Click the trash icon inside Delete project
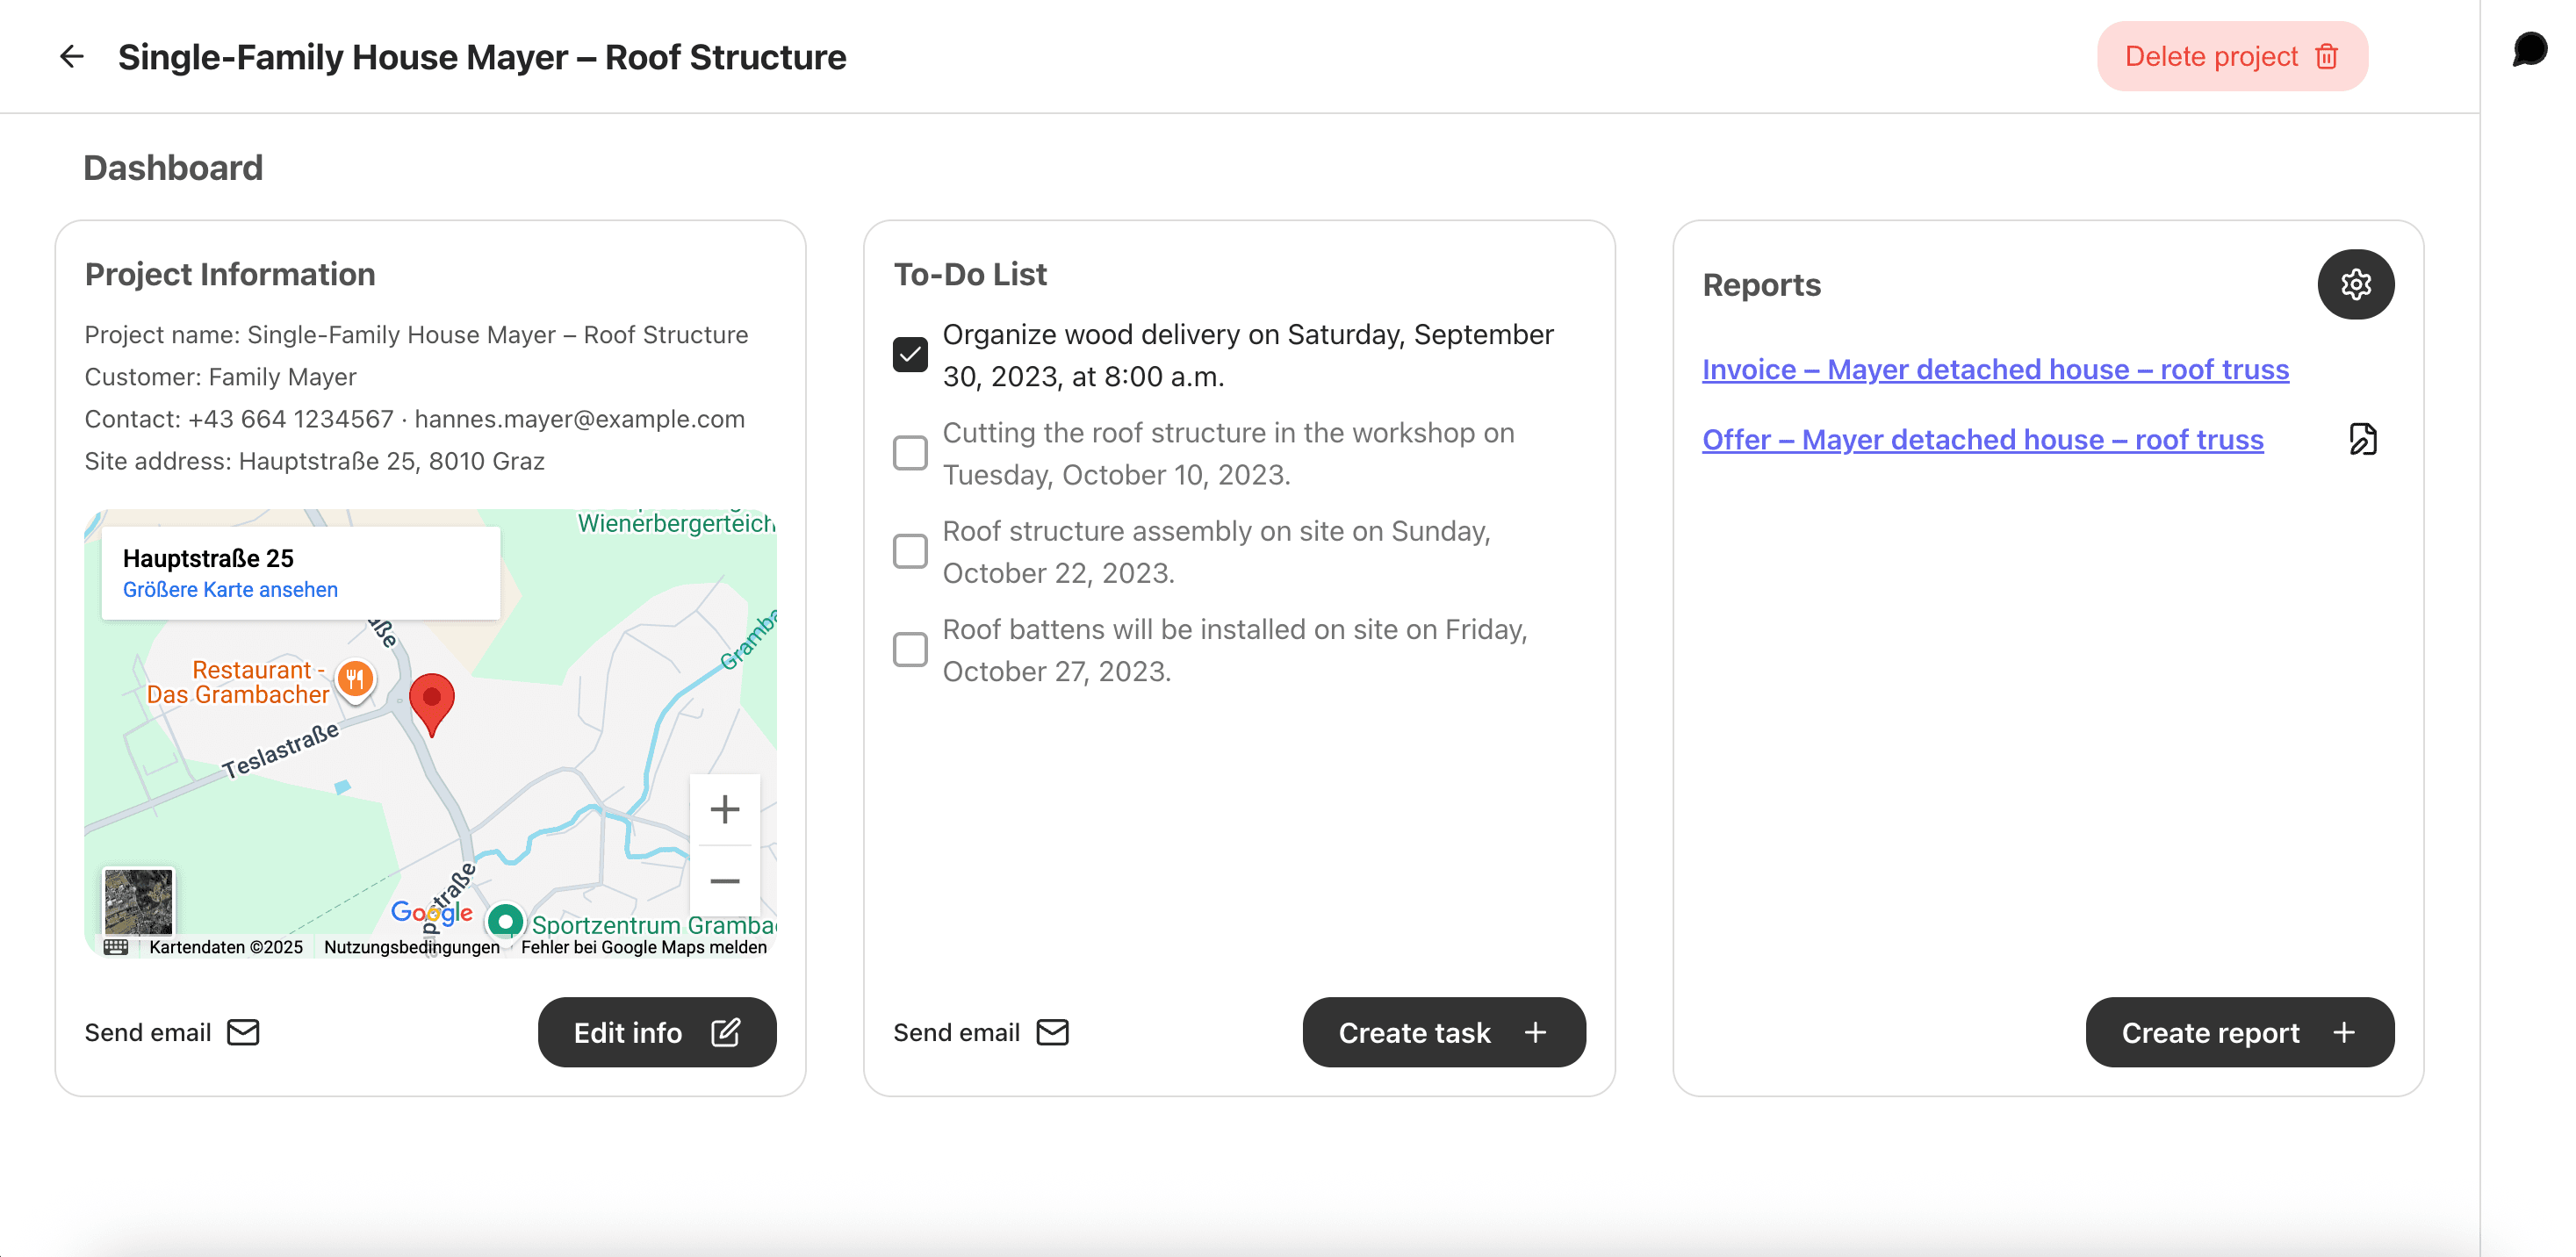The height and width of the screenshot is (1257, 2576). point(2327,56)
